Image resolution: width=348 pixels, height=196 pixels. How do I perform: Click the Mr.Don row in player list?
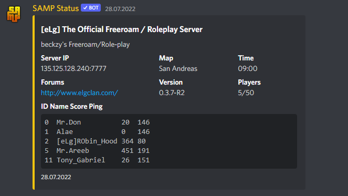click(x=97, y=122)
